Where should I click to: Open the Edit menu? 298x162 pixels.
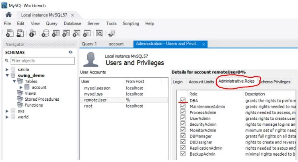point(21,23)
